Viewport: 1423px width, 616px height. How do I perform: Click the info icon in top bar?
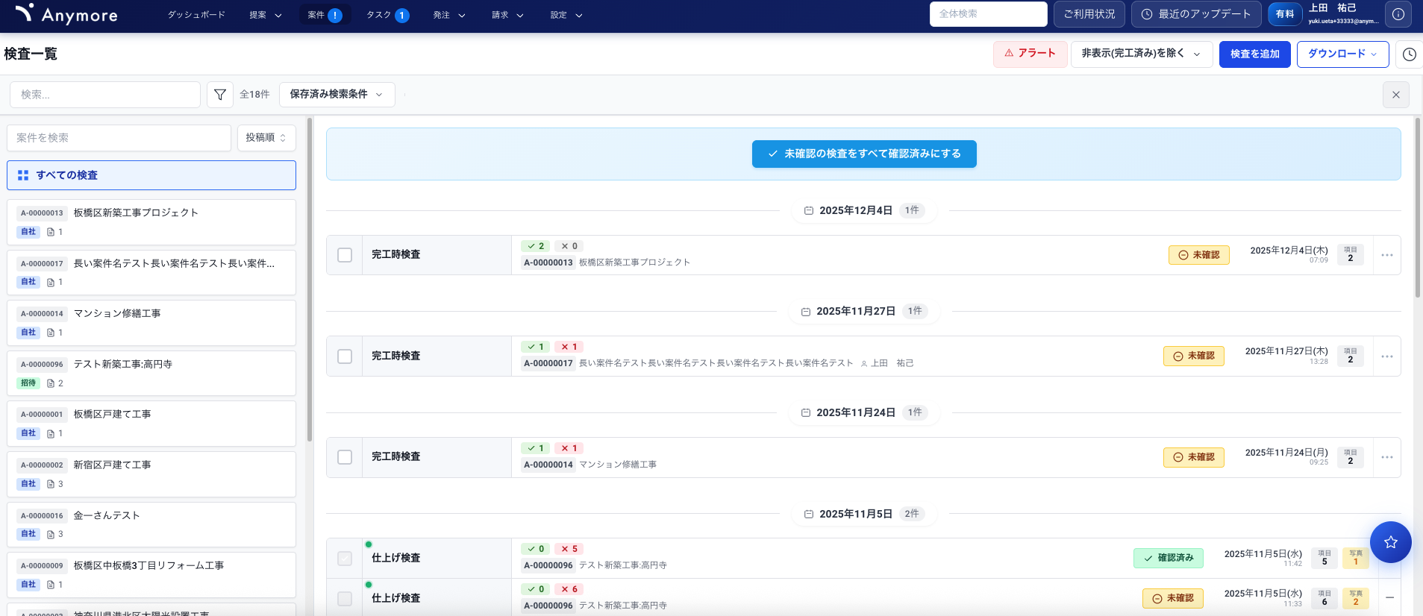pyautogui.click(x=1398, y=14)
